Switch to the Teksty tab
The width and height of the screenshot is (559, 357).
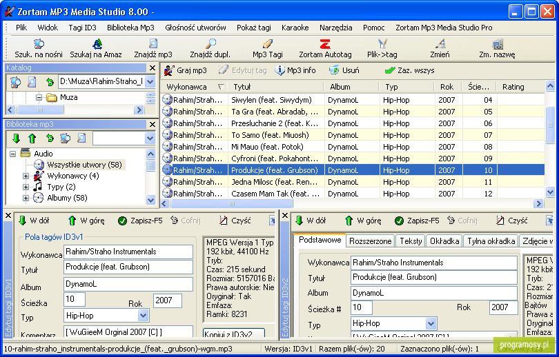click(x=411, y=241)
